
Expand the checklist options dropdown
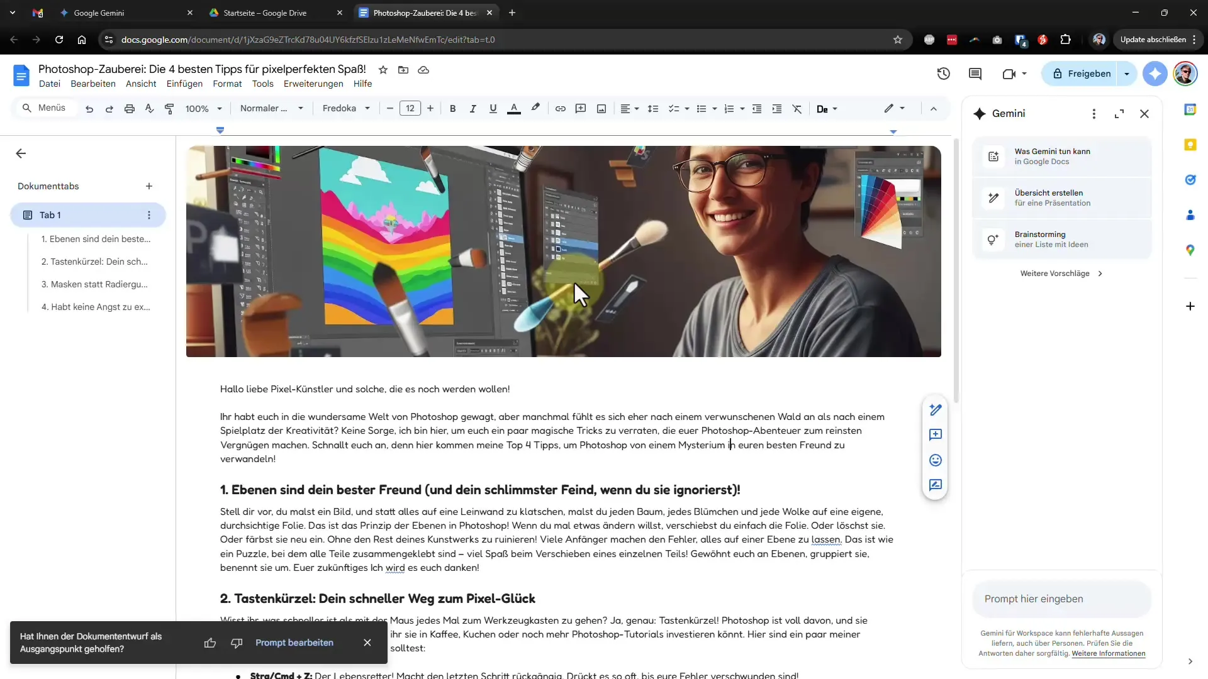(x=687, y=109)
